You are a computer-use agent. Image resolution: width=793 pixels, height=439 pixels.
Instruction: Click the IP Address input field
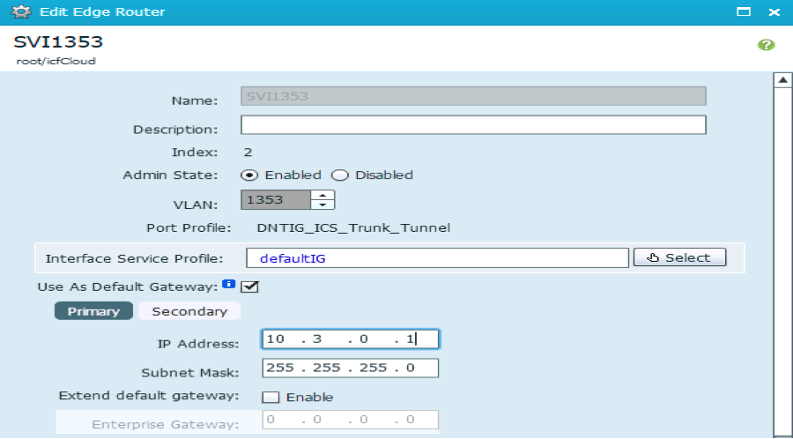[x=350, y=339]
